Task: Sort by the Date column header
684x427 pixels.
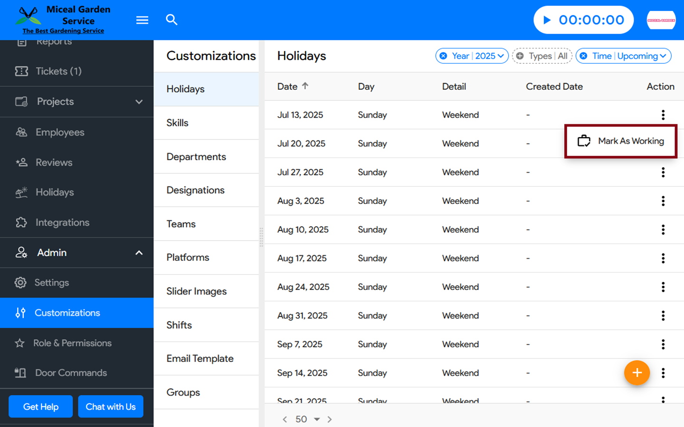Action: 287,86
